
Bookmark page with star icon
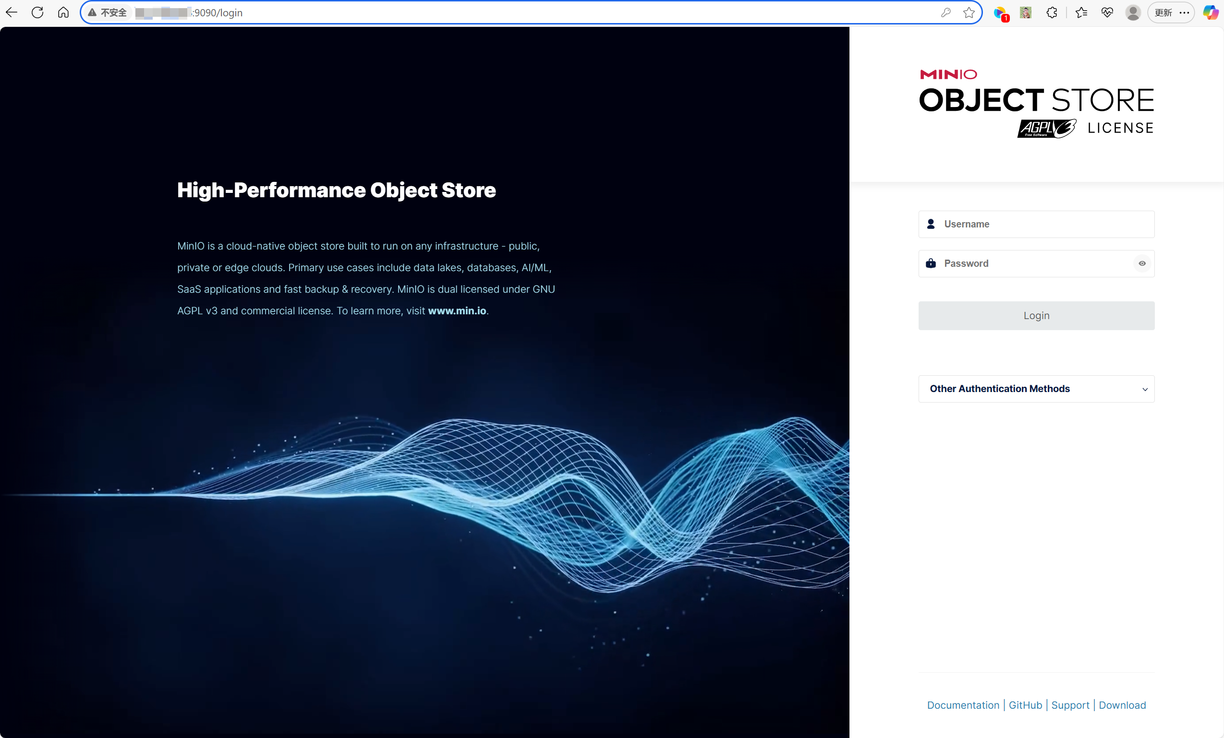(969, 12)
